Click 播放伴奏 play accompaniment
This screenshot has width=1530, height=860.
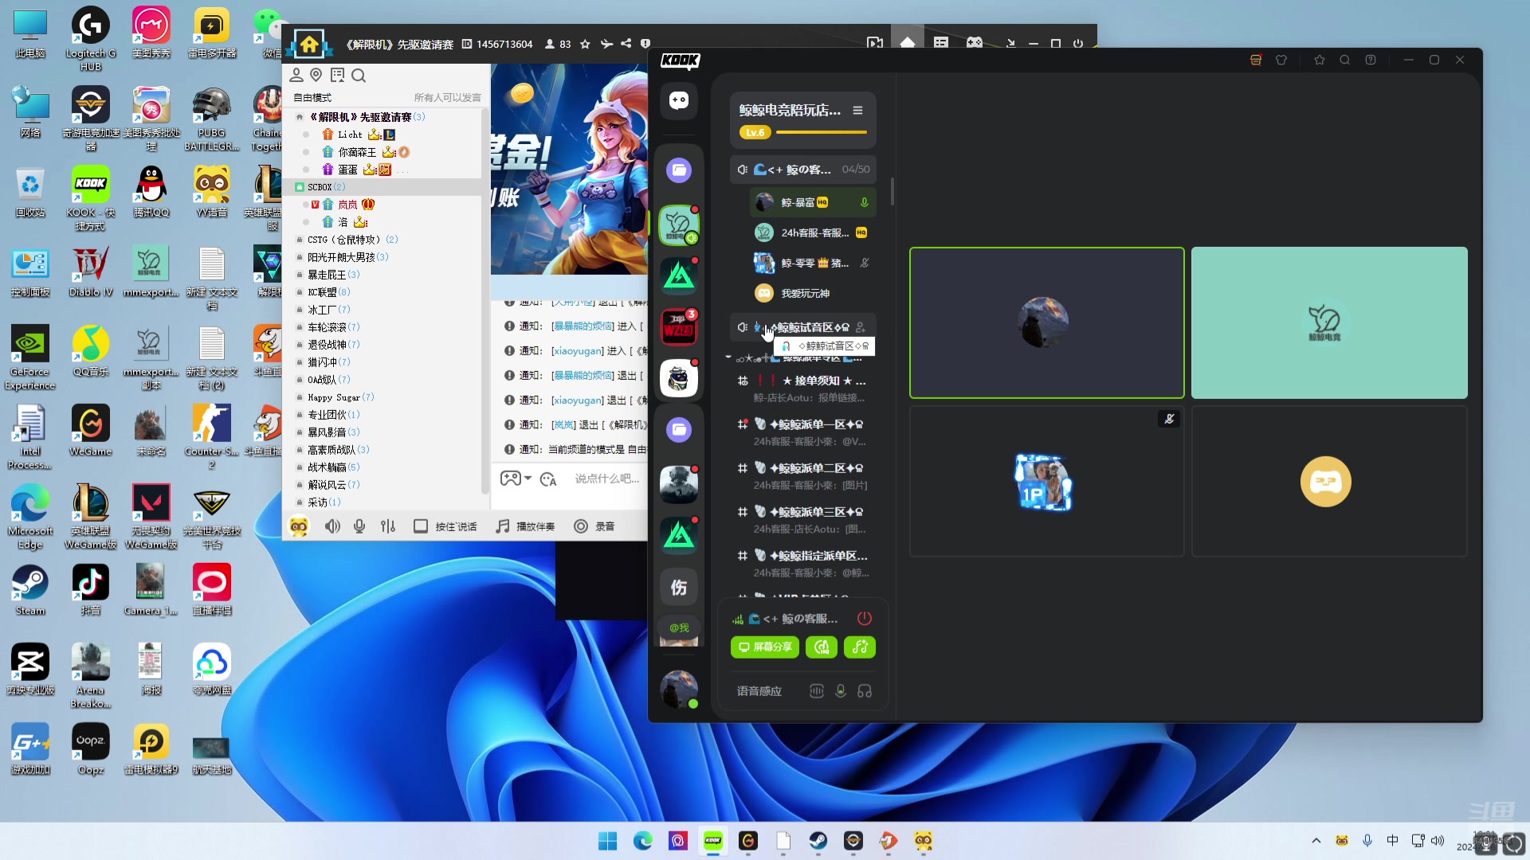(x=525, y=526)
